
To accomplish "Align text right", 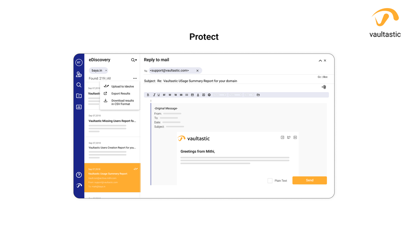I will click(175, 95).
